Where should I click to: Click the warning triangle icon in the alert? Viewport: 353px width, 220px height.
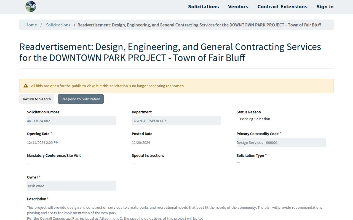[x=26, y=86]
